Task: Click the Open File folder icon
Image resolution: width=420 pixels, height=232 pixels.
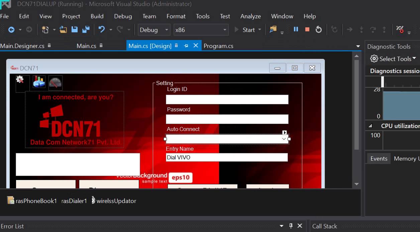Action: pyautogui.click(x=63, y=30)
